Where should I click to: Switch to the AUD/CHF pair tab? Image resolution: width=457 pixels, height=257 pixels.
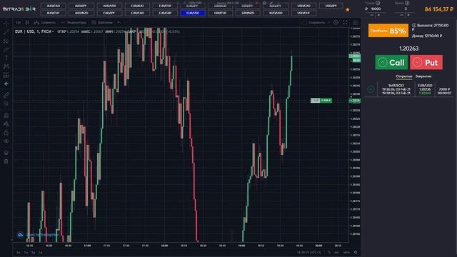pos(54,13)
